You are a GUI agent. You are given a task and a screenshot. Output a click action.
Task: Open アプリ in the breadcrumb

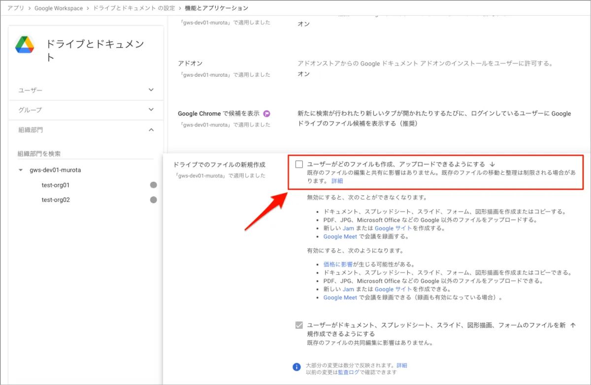point(16,8)
